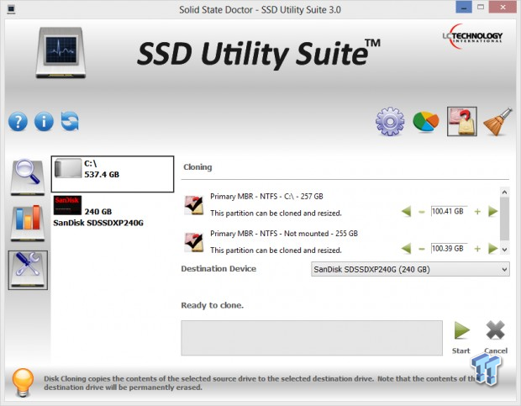Click the lightbulb tip icon
The width and height of the screenshot is (521, 406).
point(23,382)
